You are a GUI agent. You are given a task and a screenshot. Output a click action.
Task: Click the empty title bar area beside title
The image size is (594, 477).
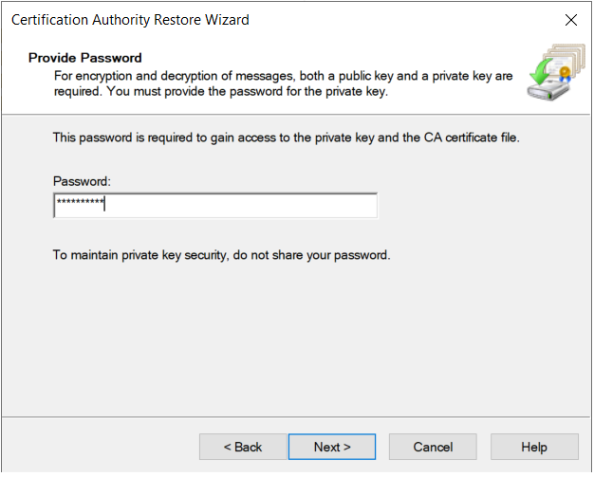[x=405, y=20]
